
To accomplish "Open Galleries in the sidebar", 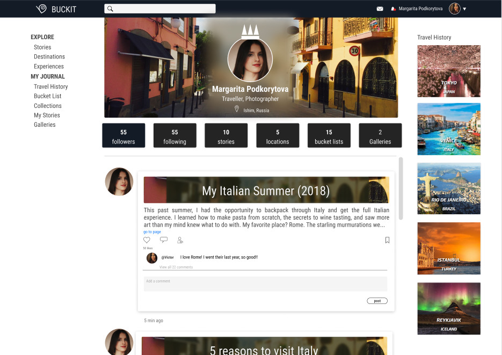I will tap(45, 125).
